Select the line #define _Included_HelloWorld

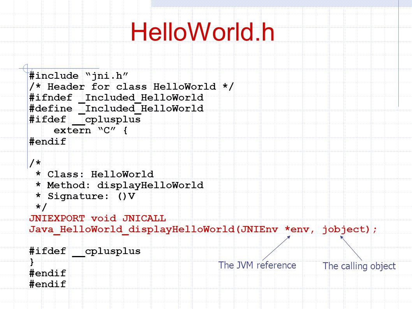(116, 109)
